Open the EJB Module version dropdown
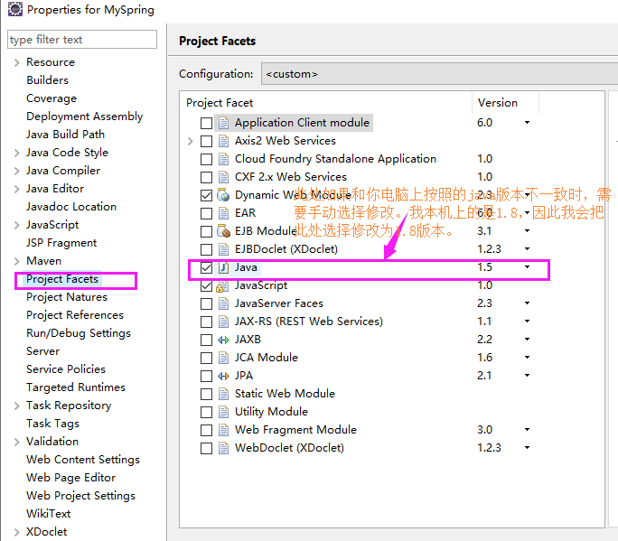 [x=527, y=231]
